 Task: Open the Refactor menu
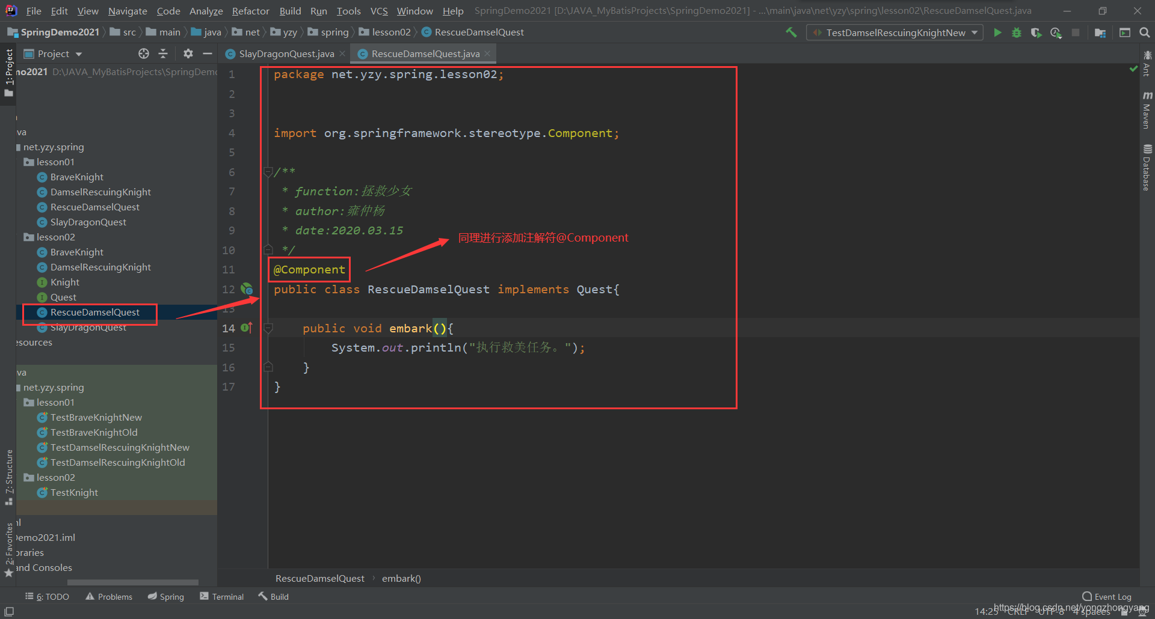click(251, 11)
